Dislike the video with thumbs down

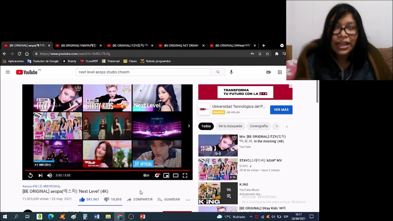point(113,200)
